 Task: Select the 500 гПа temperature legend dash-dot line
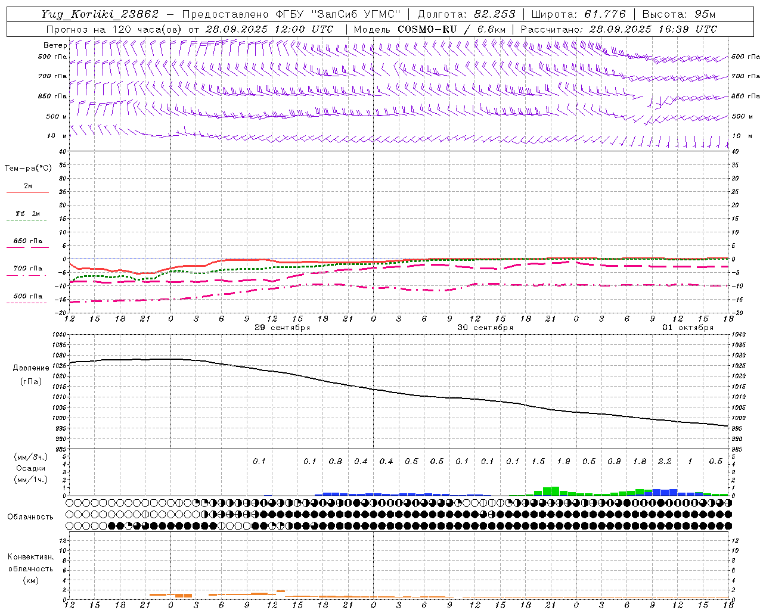26,303
